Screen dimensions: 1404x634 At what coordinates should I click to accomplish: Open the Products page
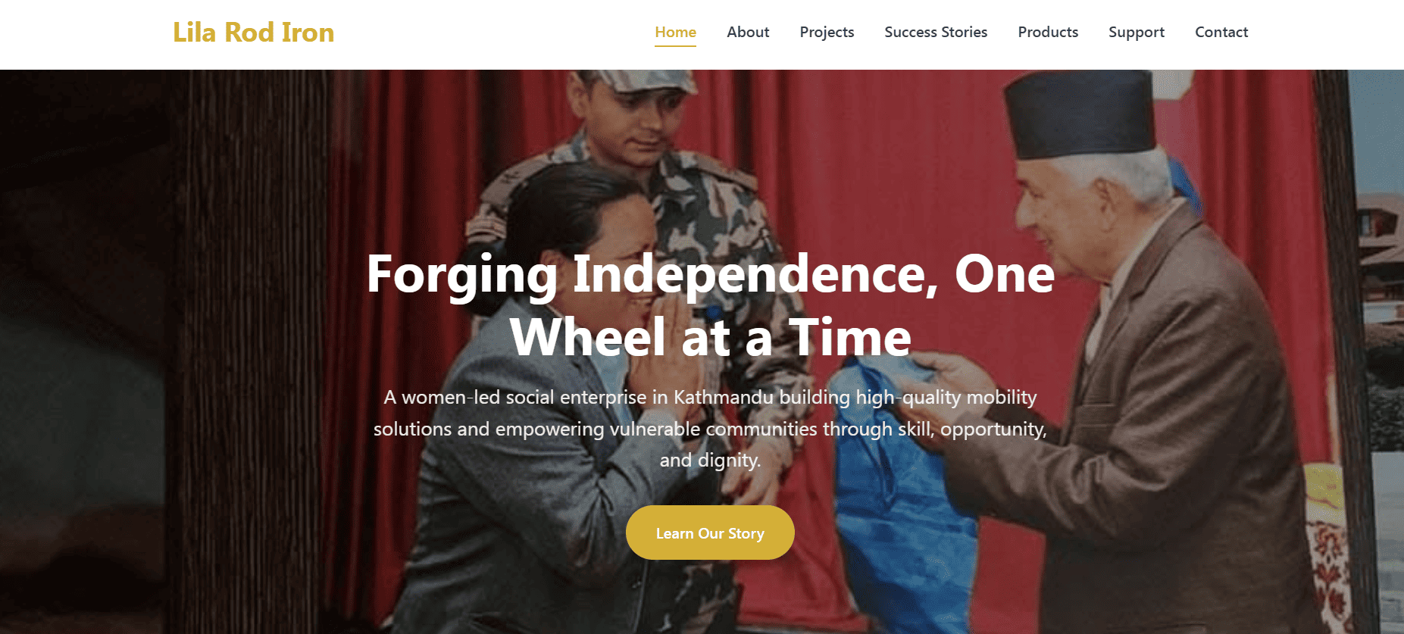point(1048,32)
